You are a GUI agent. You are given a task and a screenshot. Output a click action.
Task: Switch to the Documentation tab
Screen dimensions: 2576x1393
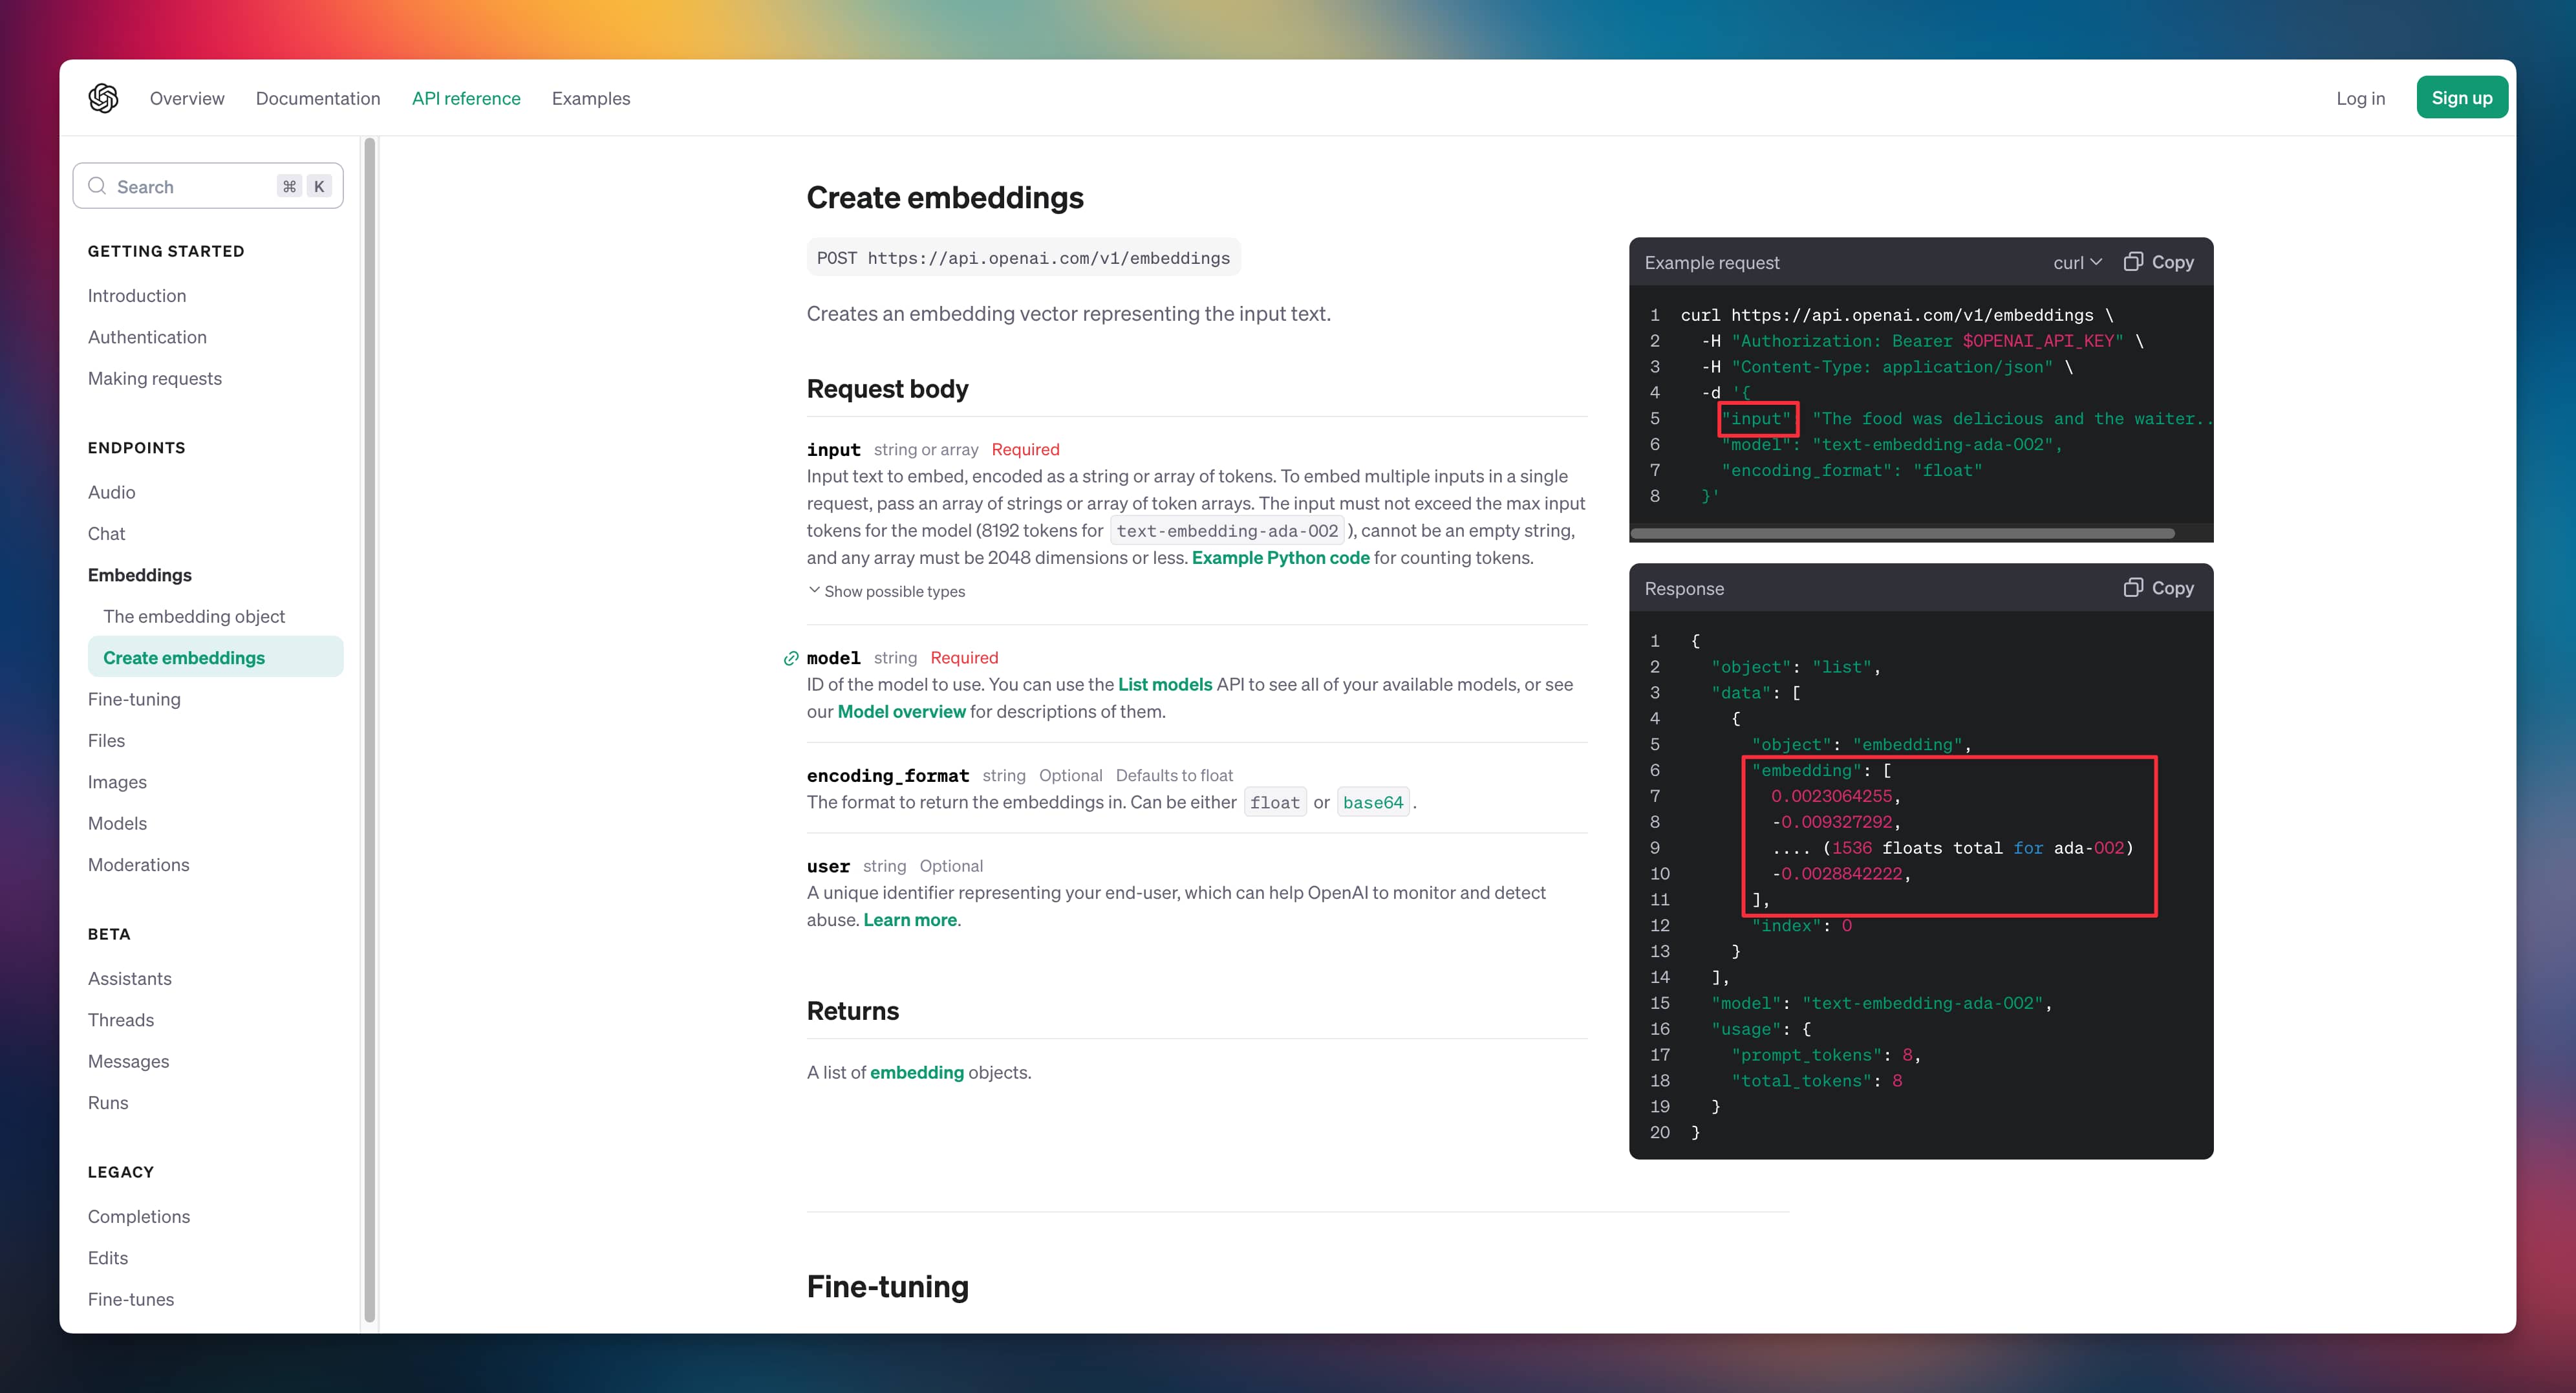coord(318,98)
